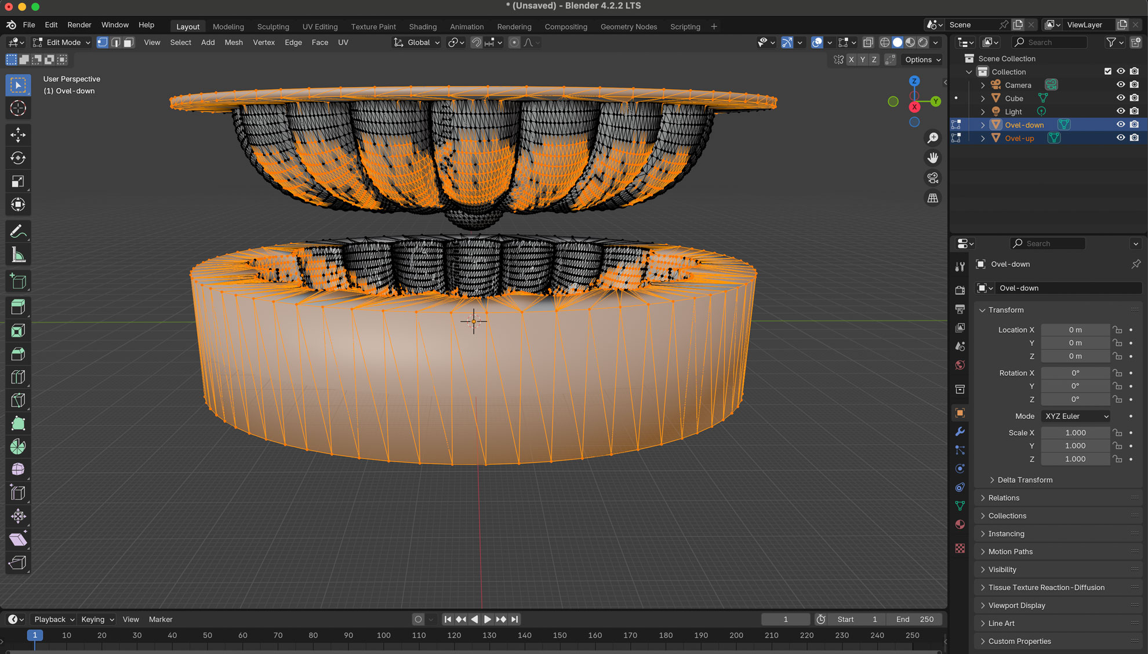Screen dimensions: 1148x654
Task: Click the pan view hand icon
Action: click(933, 158)
